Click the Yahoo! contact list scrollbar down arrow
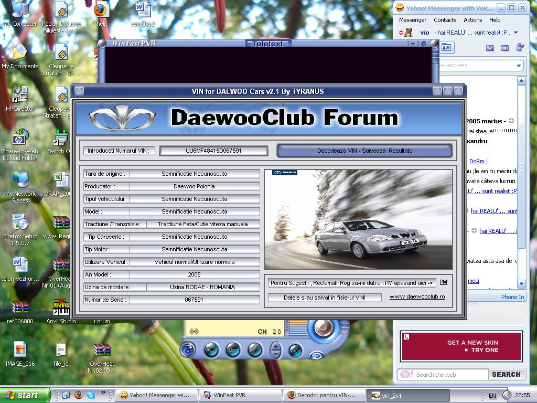 [x=521, y=284]
